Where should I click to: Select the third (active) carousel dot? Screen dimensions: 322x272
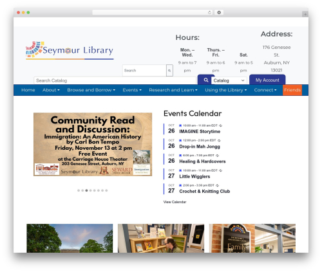(x=86, y=190)
